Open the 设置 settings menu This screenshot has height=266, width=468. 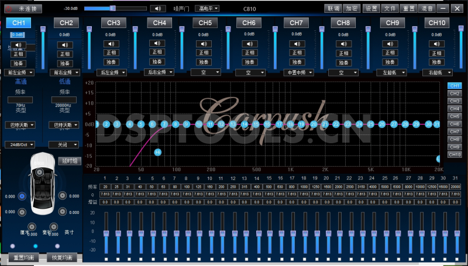pyautogui.click(x=371, y=9)
